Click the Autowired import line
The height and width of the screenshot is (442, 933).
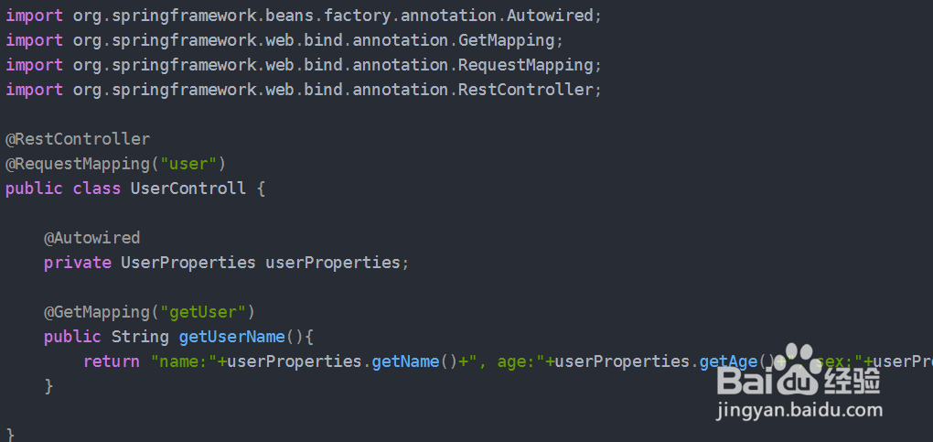[304, 16]
